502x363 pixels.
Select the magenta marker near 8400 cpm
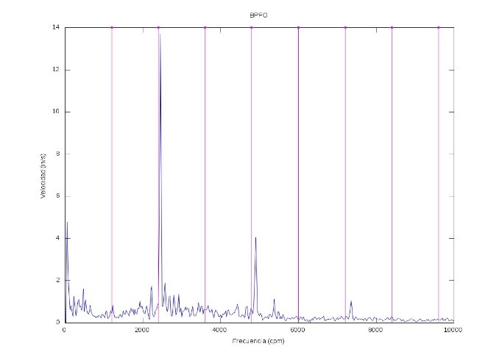(392, 27)
